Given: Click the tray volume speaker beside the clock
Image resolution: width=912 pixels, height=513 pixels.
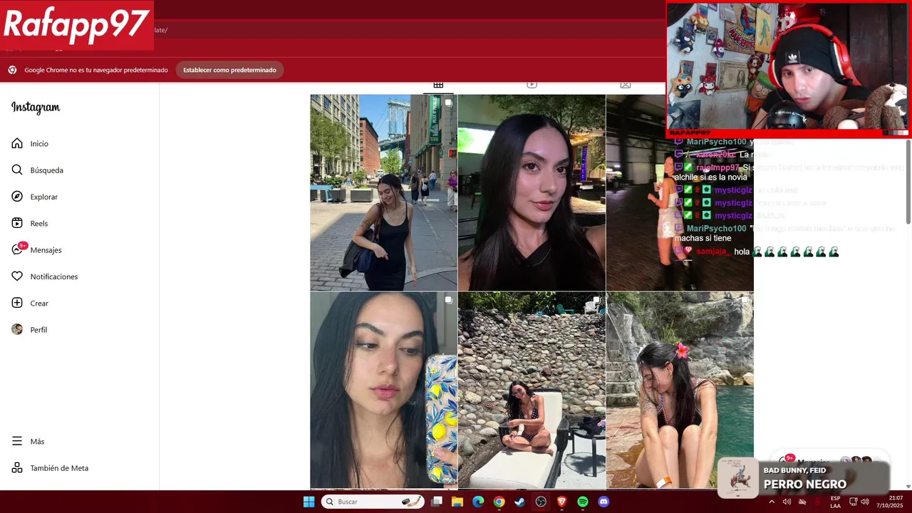Looking at the screenshot, I should pos(865,502).
